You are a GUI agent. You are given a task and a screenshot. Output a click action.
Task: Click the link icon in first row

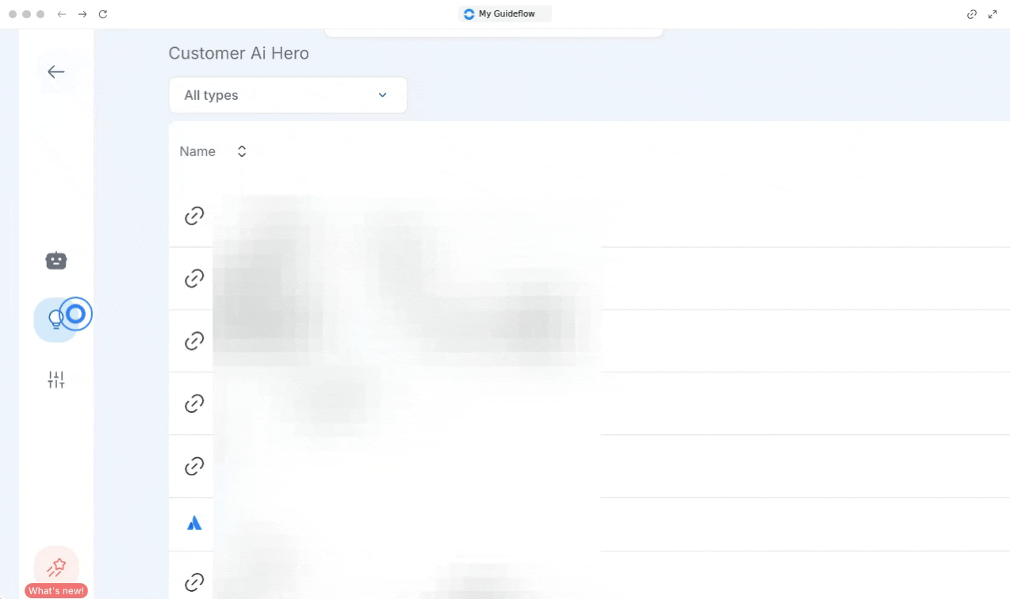[x=194, y=216]
